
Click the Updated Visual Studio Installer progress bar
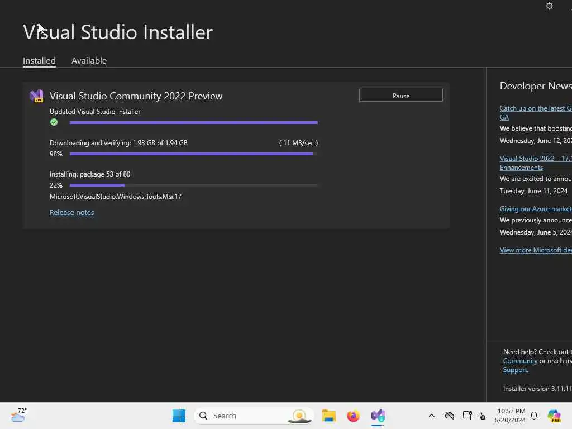194,122
